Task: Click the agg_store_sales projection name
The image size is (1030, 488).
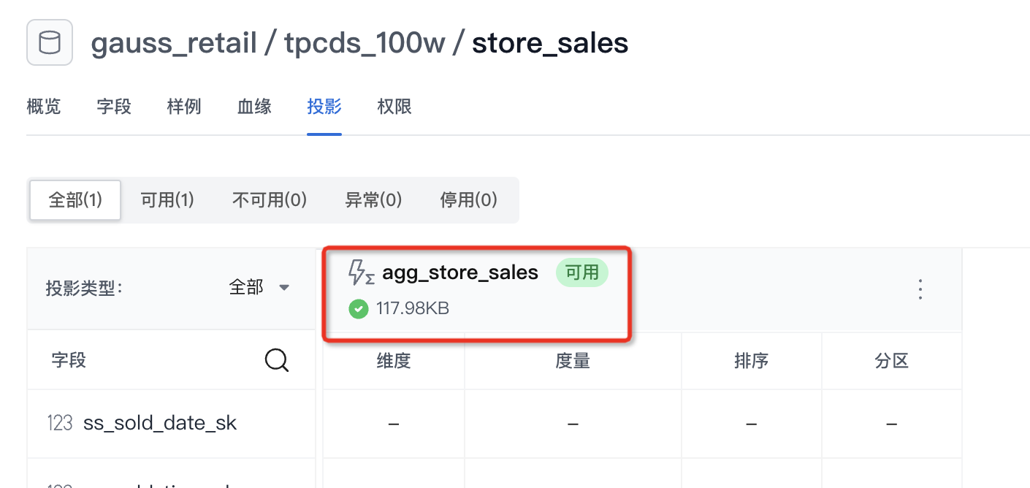Action: pyautogui.click(x=460, y=273)
